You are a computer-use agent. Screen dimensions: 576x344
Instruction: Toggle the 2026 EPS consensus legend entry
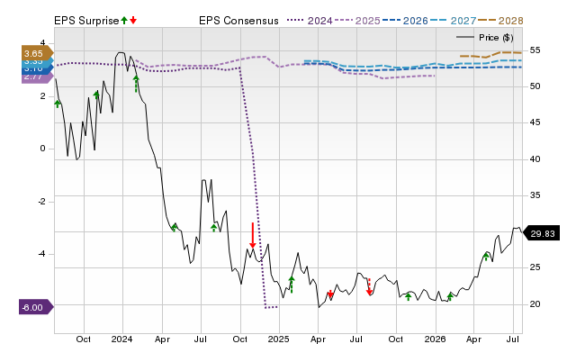point(405,21)
